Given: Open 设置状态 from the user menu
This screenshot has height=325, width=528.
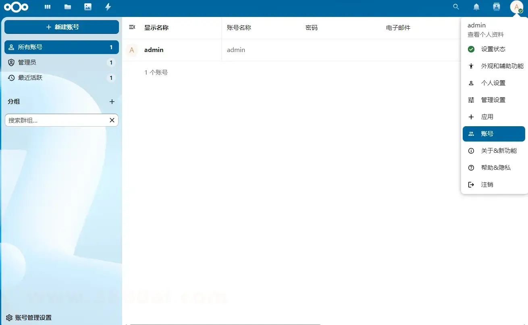Looking at the screenshot, I should click(x=493, y=49).
